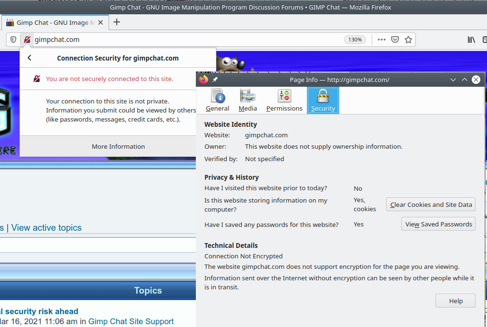Click the not securely connected warning text
Viewport: 487px width, 327px height.
pos(110,79)
